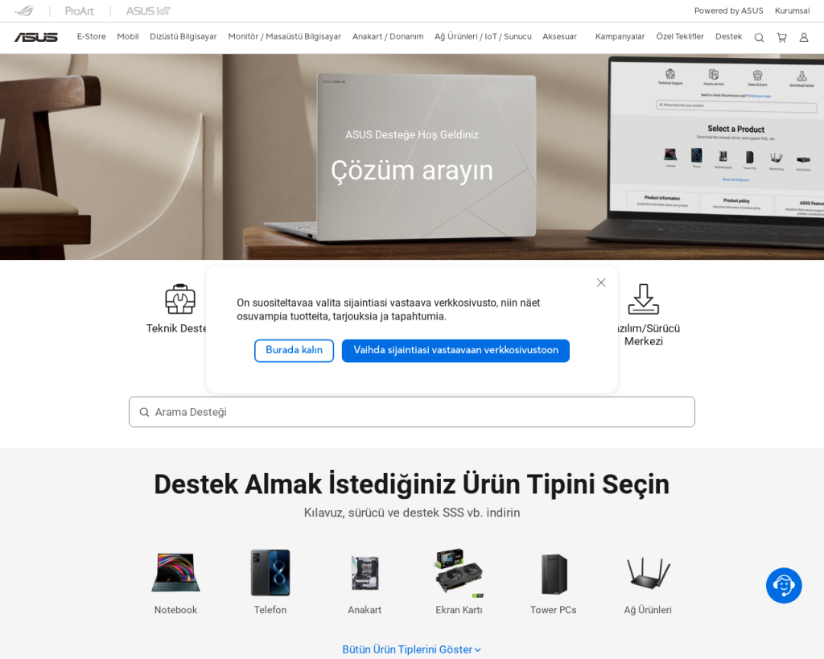This screenshot has width=824, height=659.
Task: Select the Telefon product image
Action: coord(270,572)
